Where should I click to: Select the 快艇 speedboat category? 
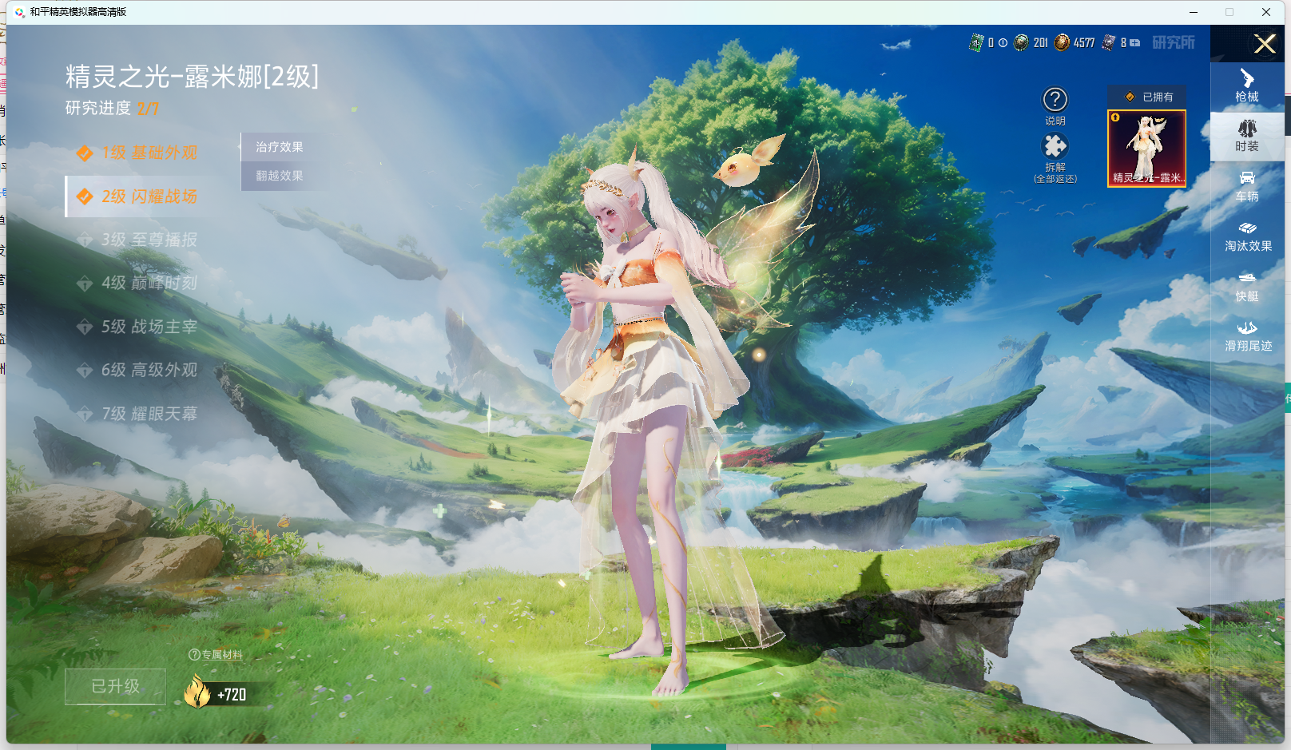tap(1246, 286)
